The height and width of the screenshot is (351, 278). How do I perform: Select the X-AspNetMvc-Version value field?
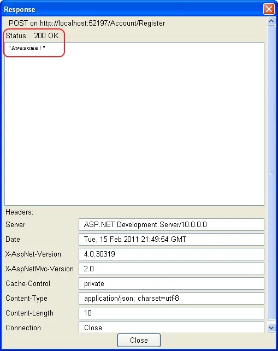tap(171, 269)
